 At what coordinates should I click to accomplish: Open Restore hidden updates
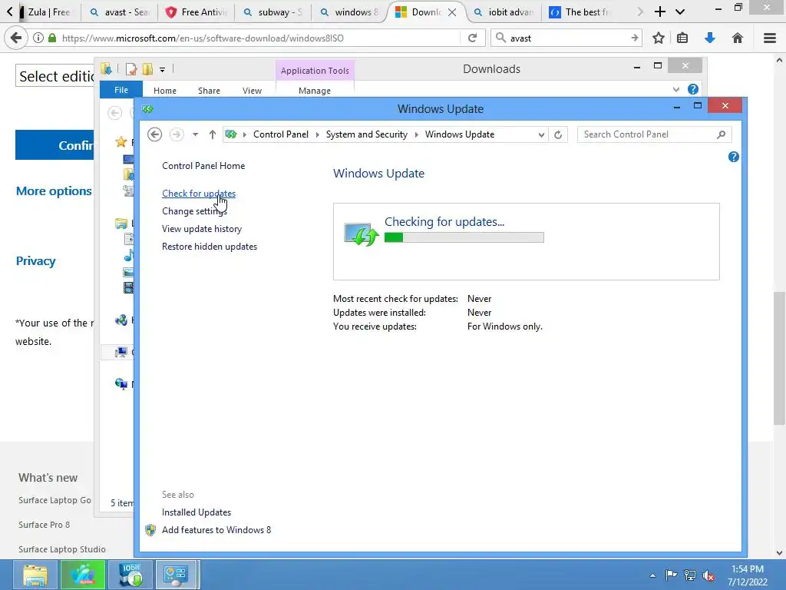pyautogui.click(x=210, y=247)
